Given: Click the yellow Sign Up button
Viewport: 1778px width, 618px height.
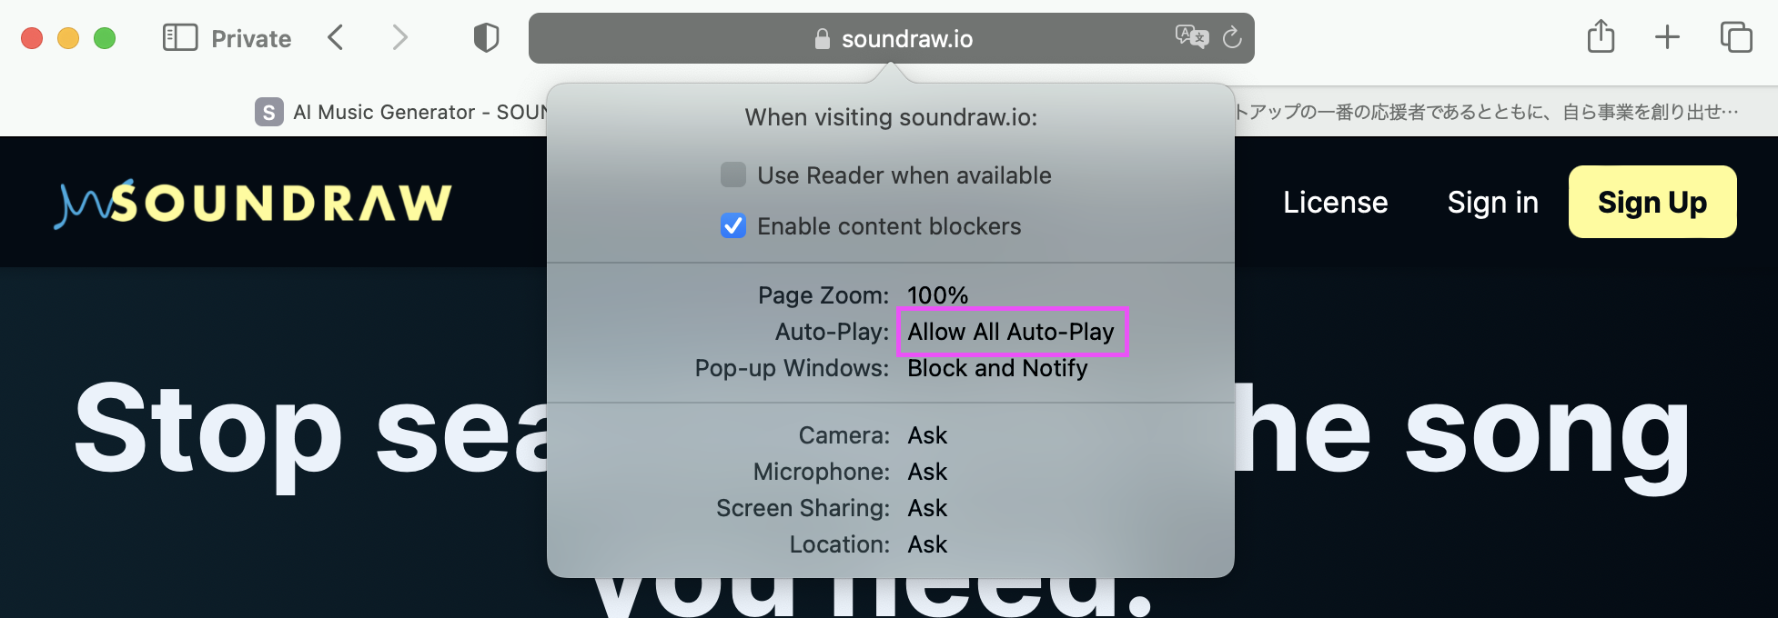Looking at the screenshot, I should click(1652, 202).
